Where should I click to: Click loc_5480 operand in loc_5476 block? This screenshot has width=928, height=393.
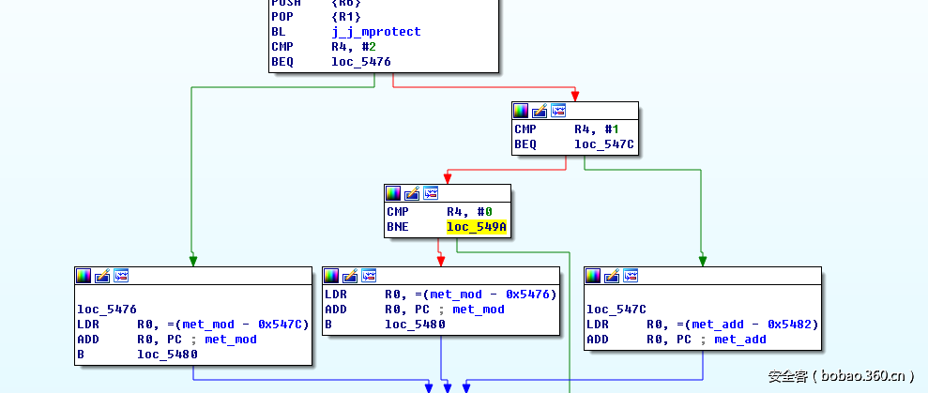[x=167, y=355]
